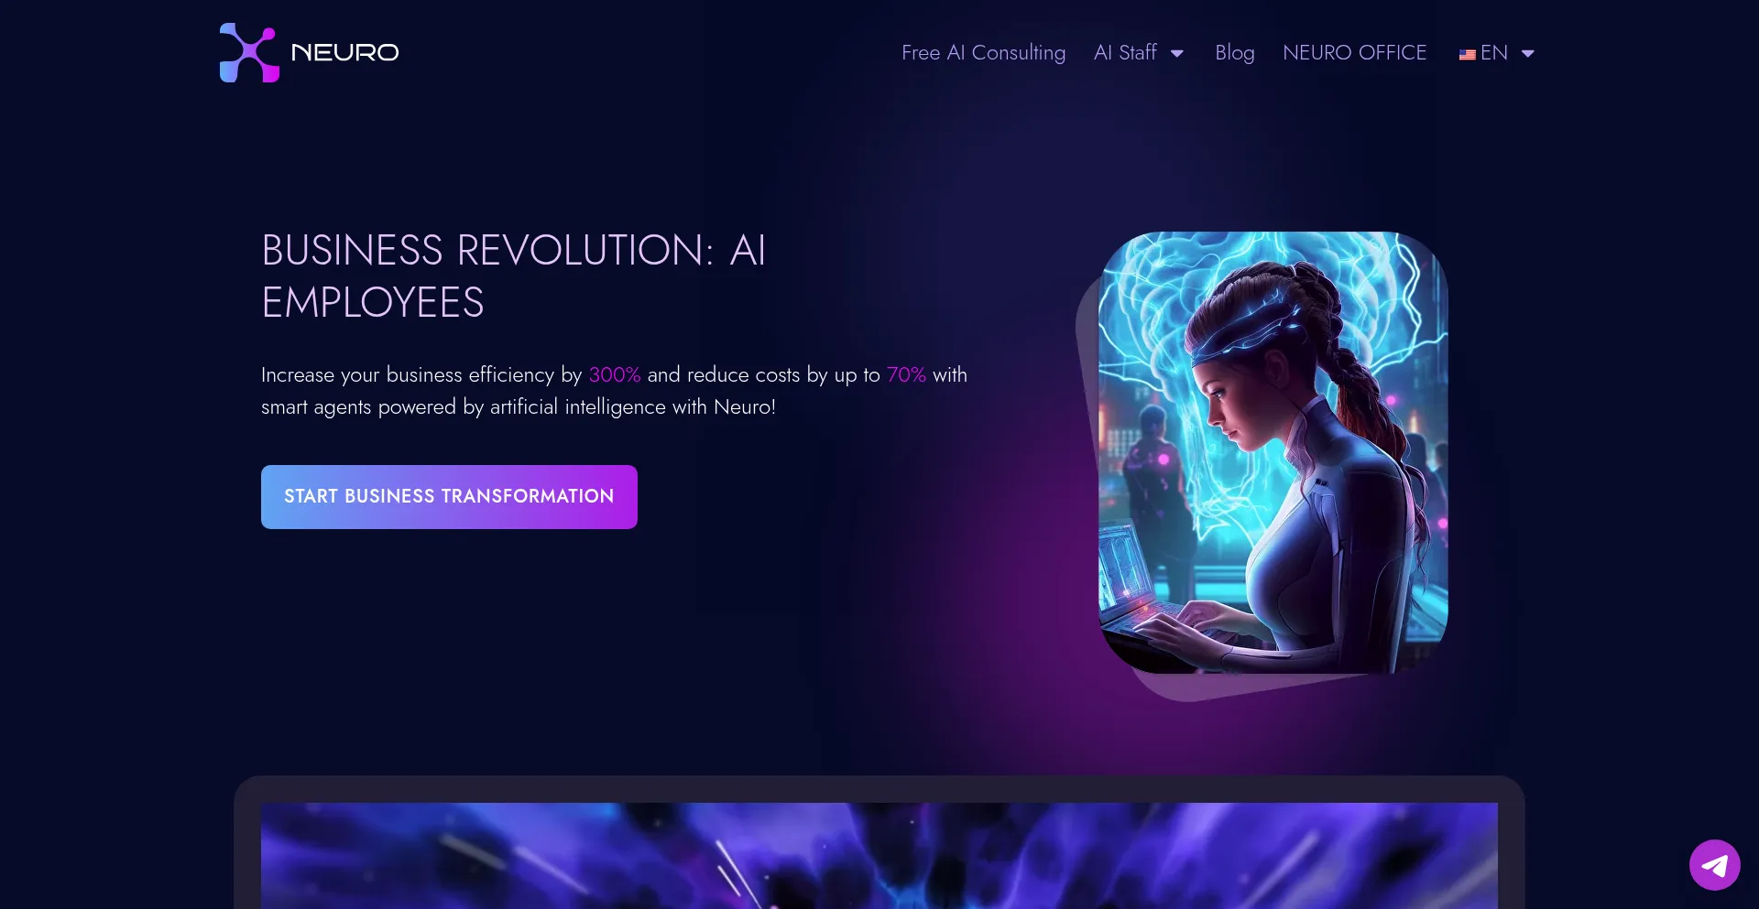Viewport: 1759px width, 909px height.
Task: Open the NEURO OFFICE link
Action: pyautogui.click(x=1354, y=53)
